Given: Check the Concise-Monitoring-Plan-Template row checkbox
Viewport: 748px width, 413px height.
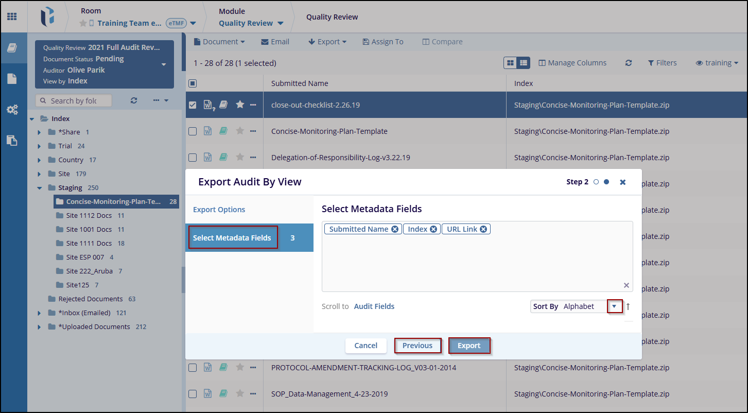Looking at the screenshot, I should 193,131.
